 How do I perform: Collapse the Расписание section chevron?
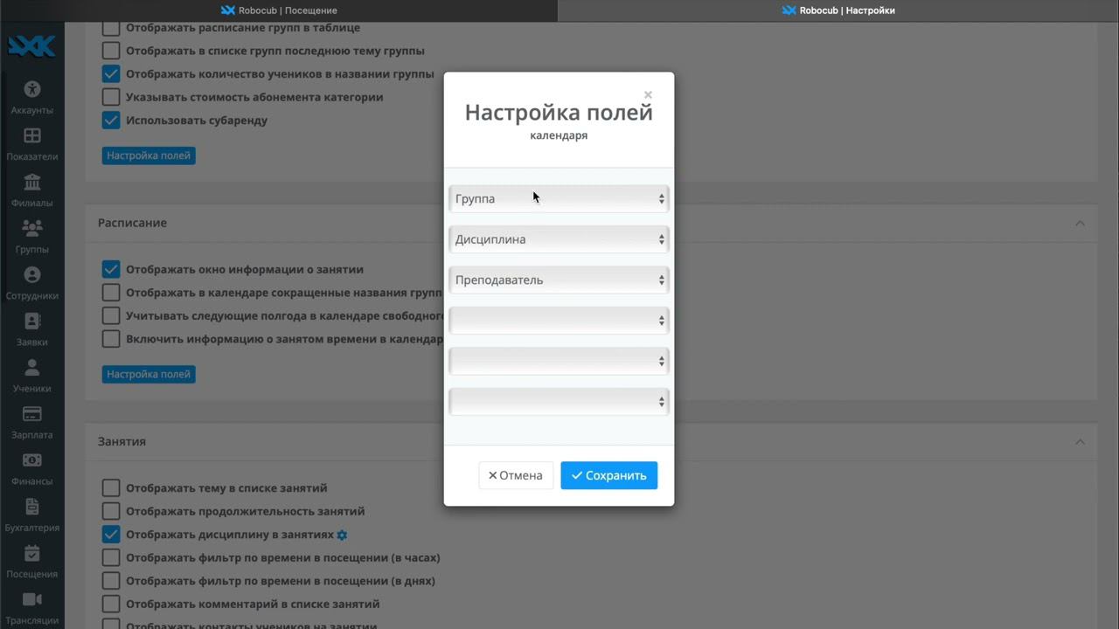[x=1080, y=223]
